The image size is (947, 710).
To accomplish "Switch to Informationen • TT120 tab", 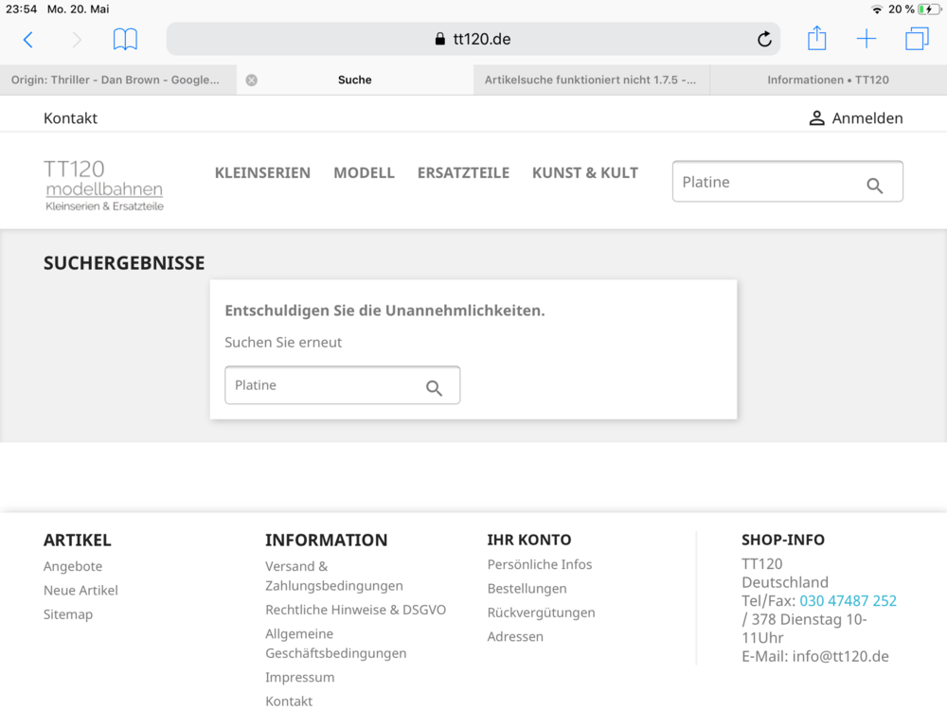I will click(x=828, y=80).
